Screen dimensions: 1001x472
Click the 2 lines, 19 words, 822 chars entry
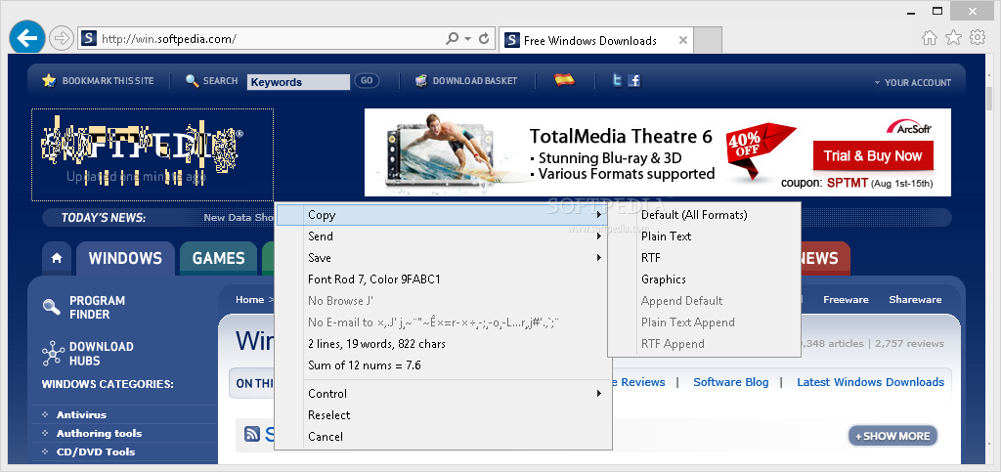click(443, 344)
